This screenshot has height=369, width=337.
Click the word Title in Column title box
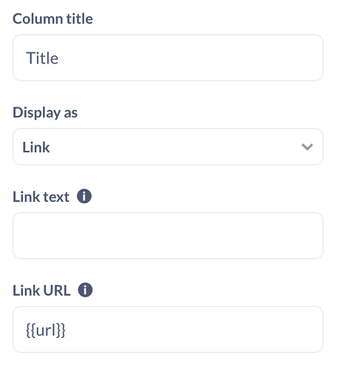[42, 58]
